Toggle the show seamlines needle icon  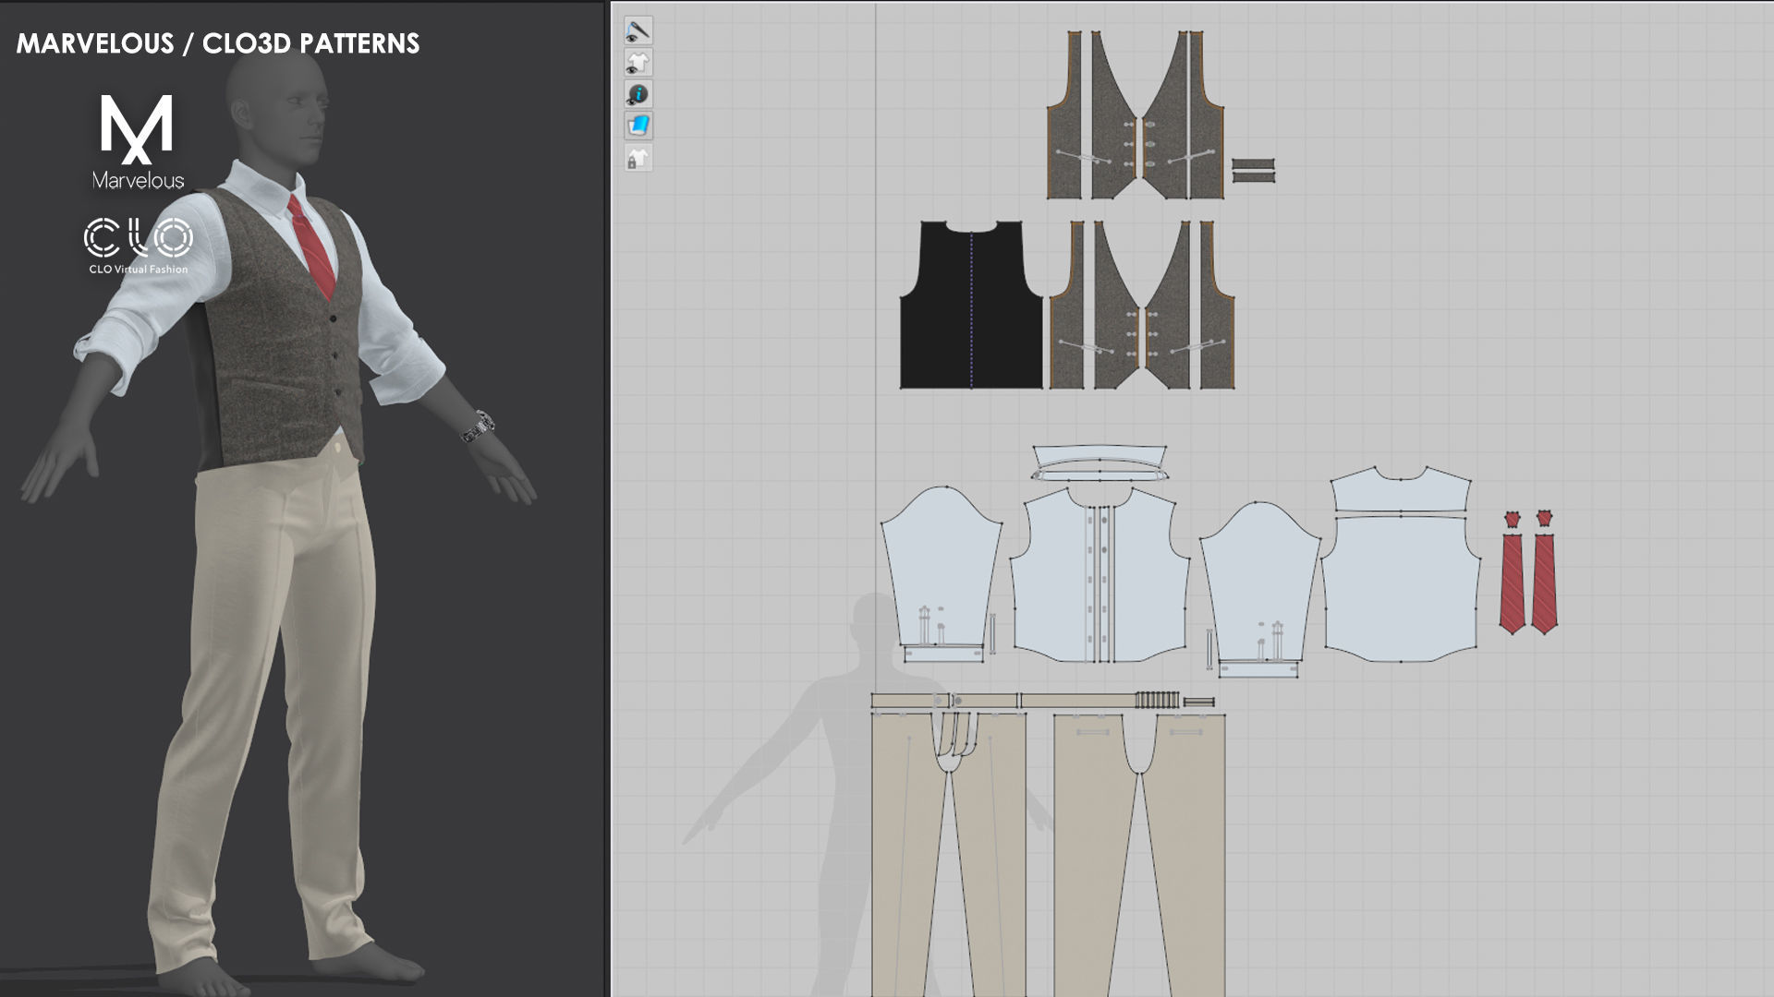(638, 30)
